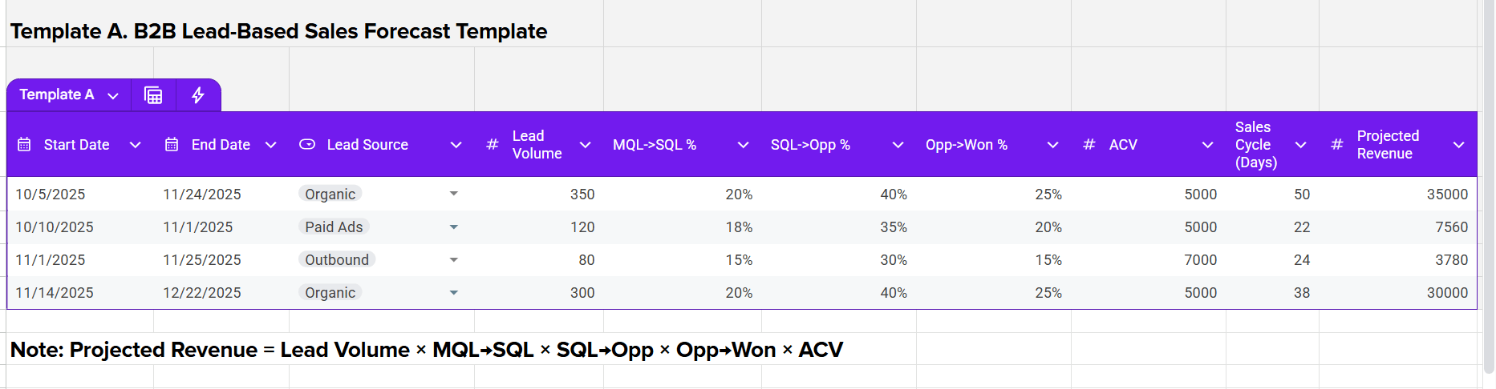Click the ACV number type icon
This screenshot has width=1496, height=389.
pos(1089,145)
